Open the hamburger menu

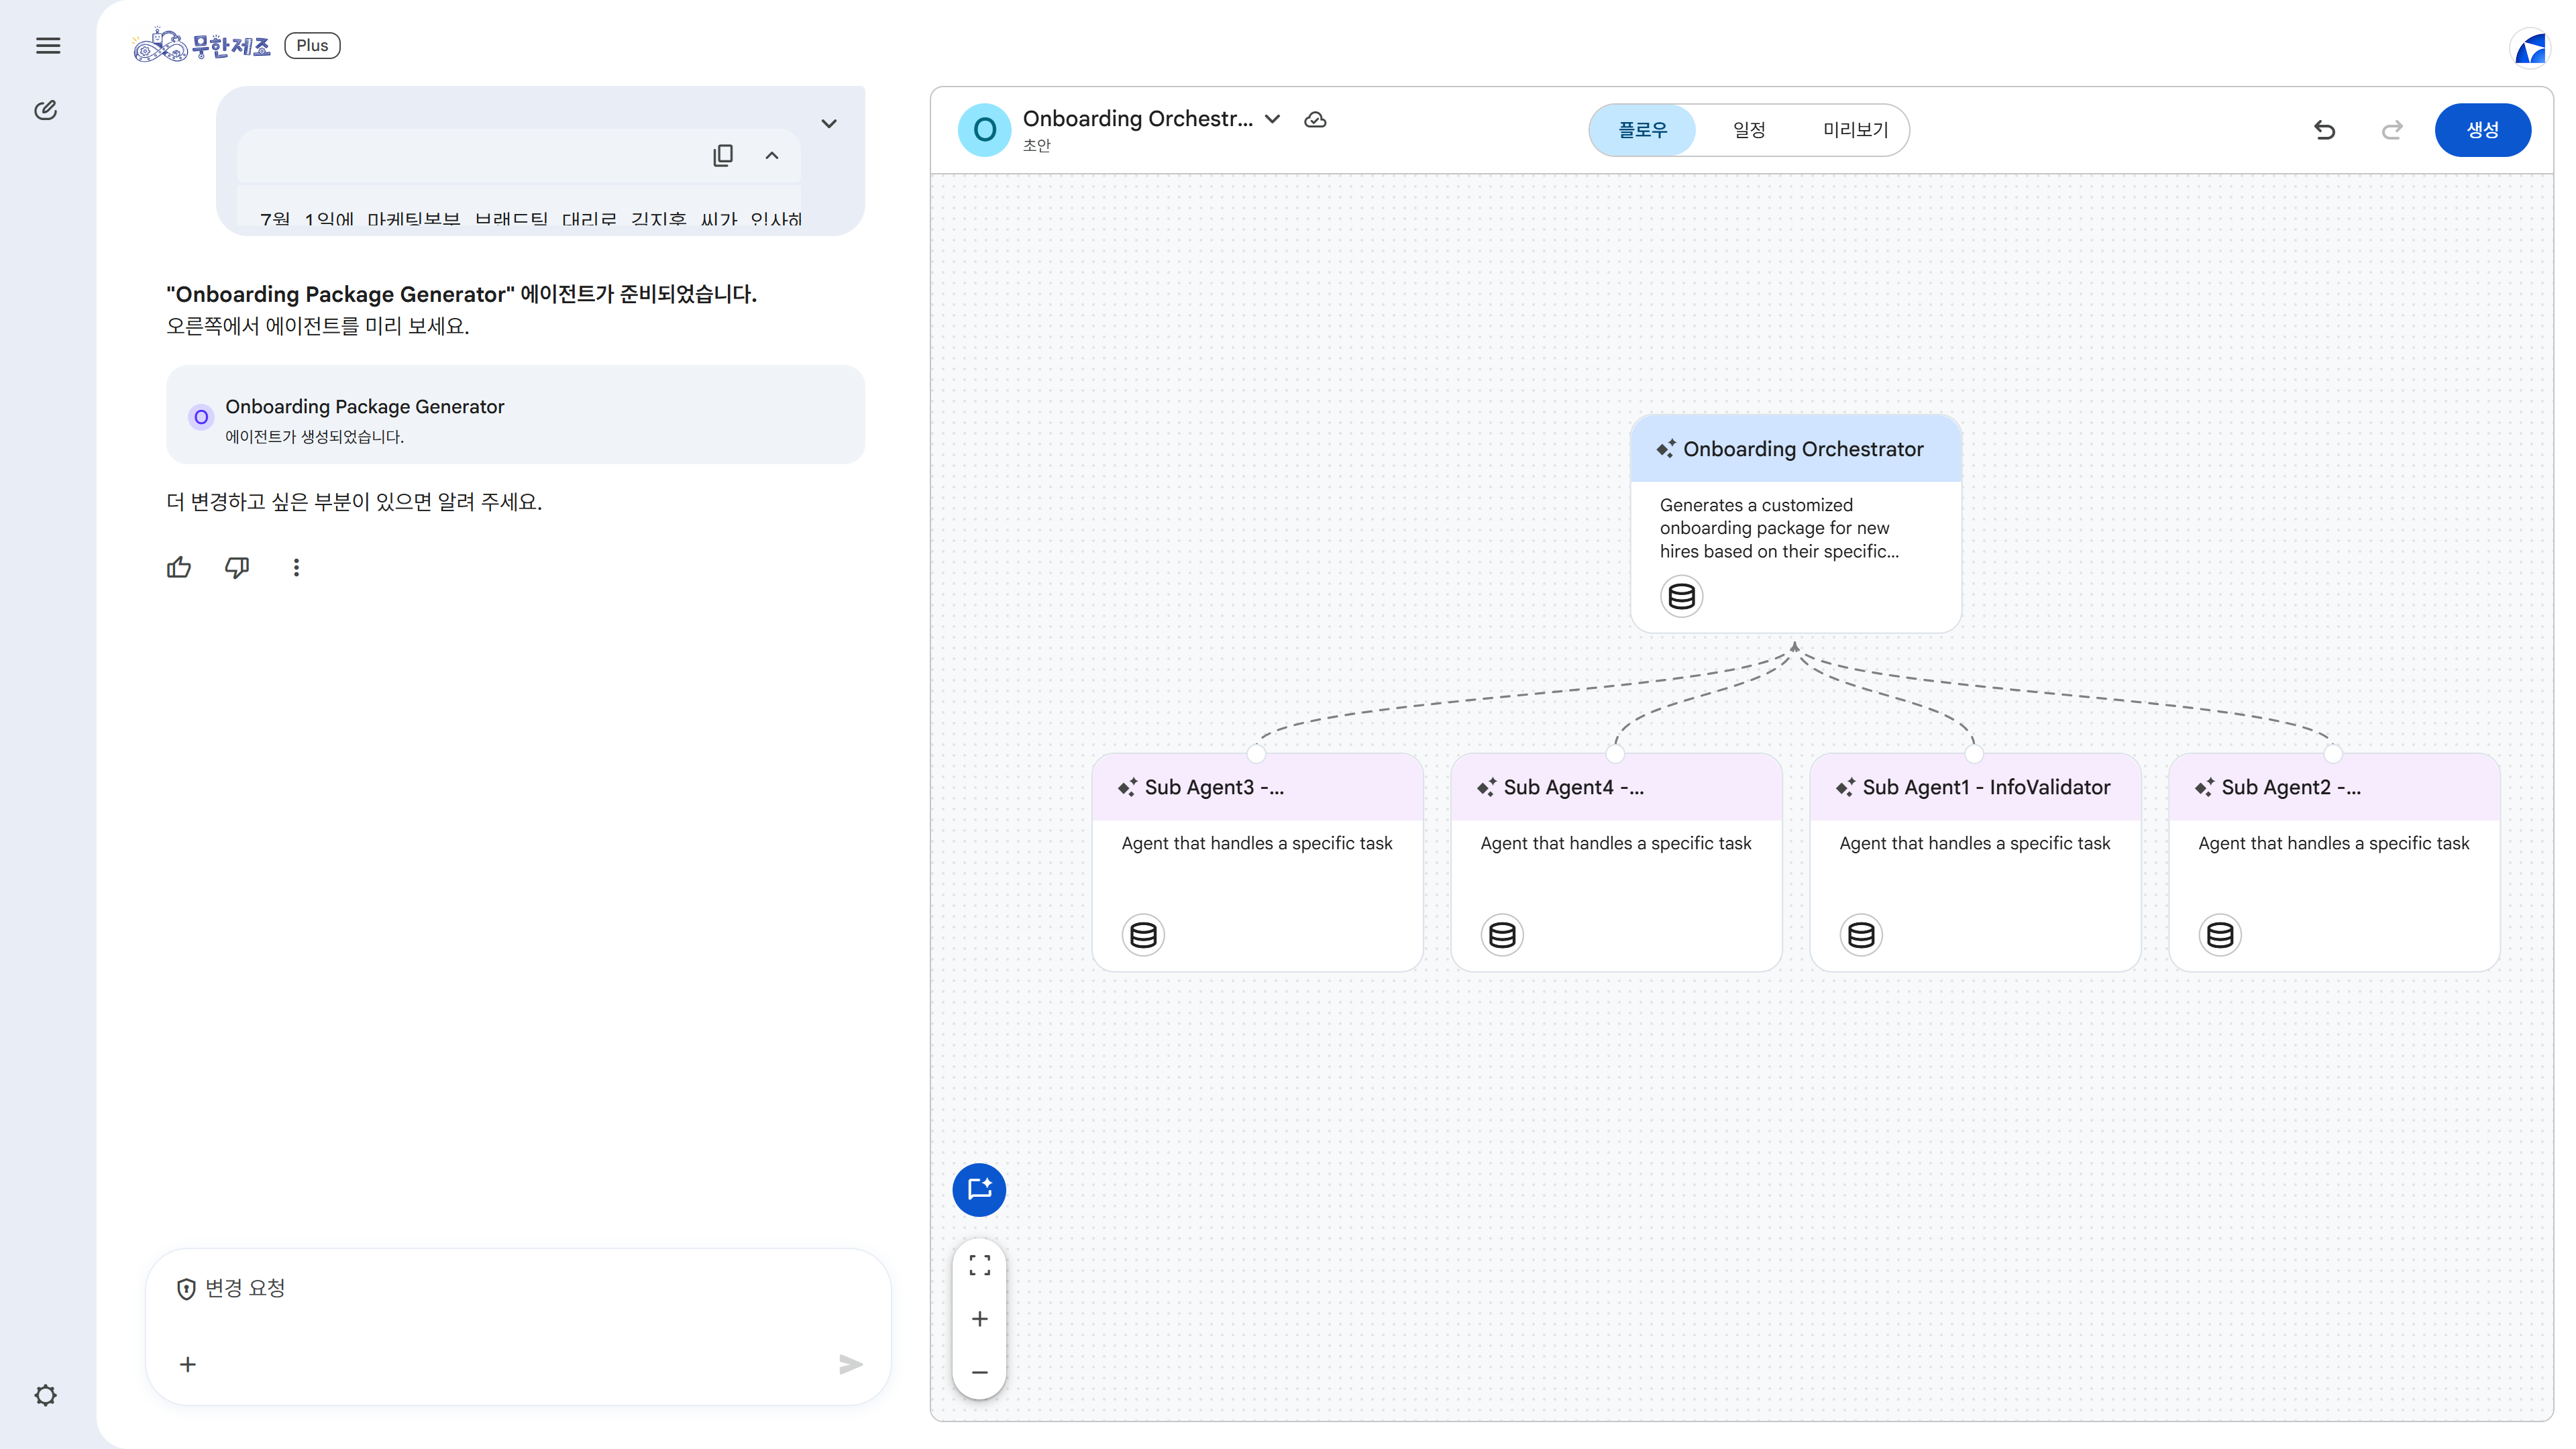coord(48,46)
